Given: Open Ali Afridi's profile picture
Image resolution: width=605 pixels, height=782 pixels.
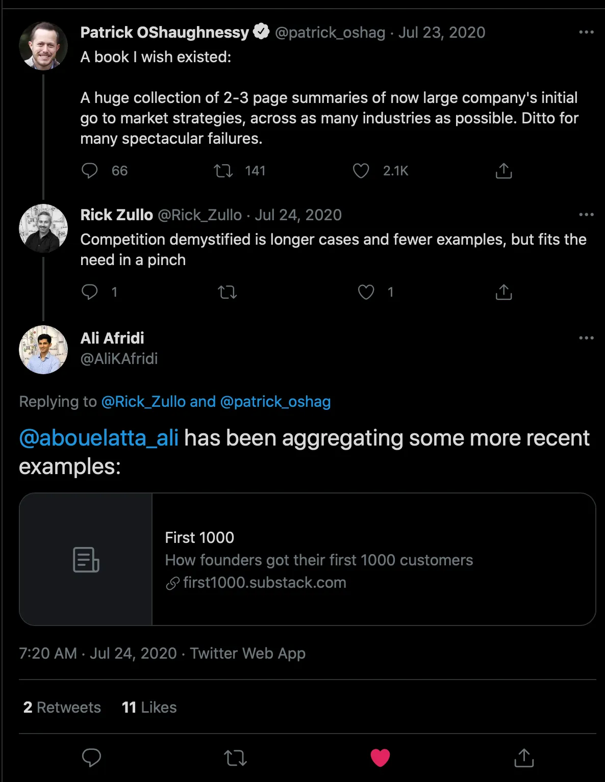Looking at the screenshot, I should [x=43, y=350].
